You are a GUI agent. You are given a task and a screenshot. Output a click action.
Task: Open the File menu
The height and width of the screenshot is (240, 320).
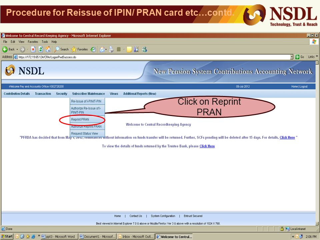tap(5, 42)
